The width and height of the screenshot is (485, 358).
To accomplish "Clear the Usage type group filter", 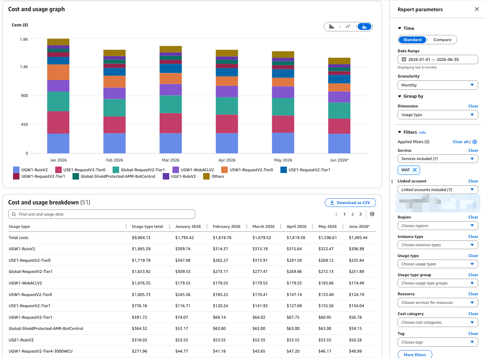I will point(473,275).
